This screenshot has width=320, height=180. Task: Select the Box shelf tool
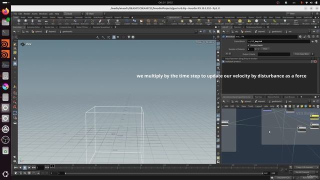19,22
